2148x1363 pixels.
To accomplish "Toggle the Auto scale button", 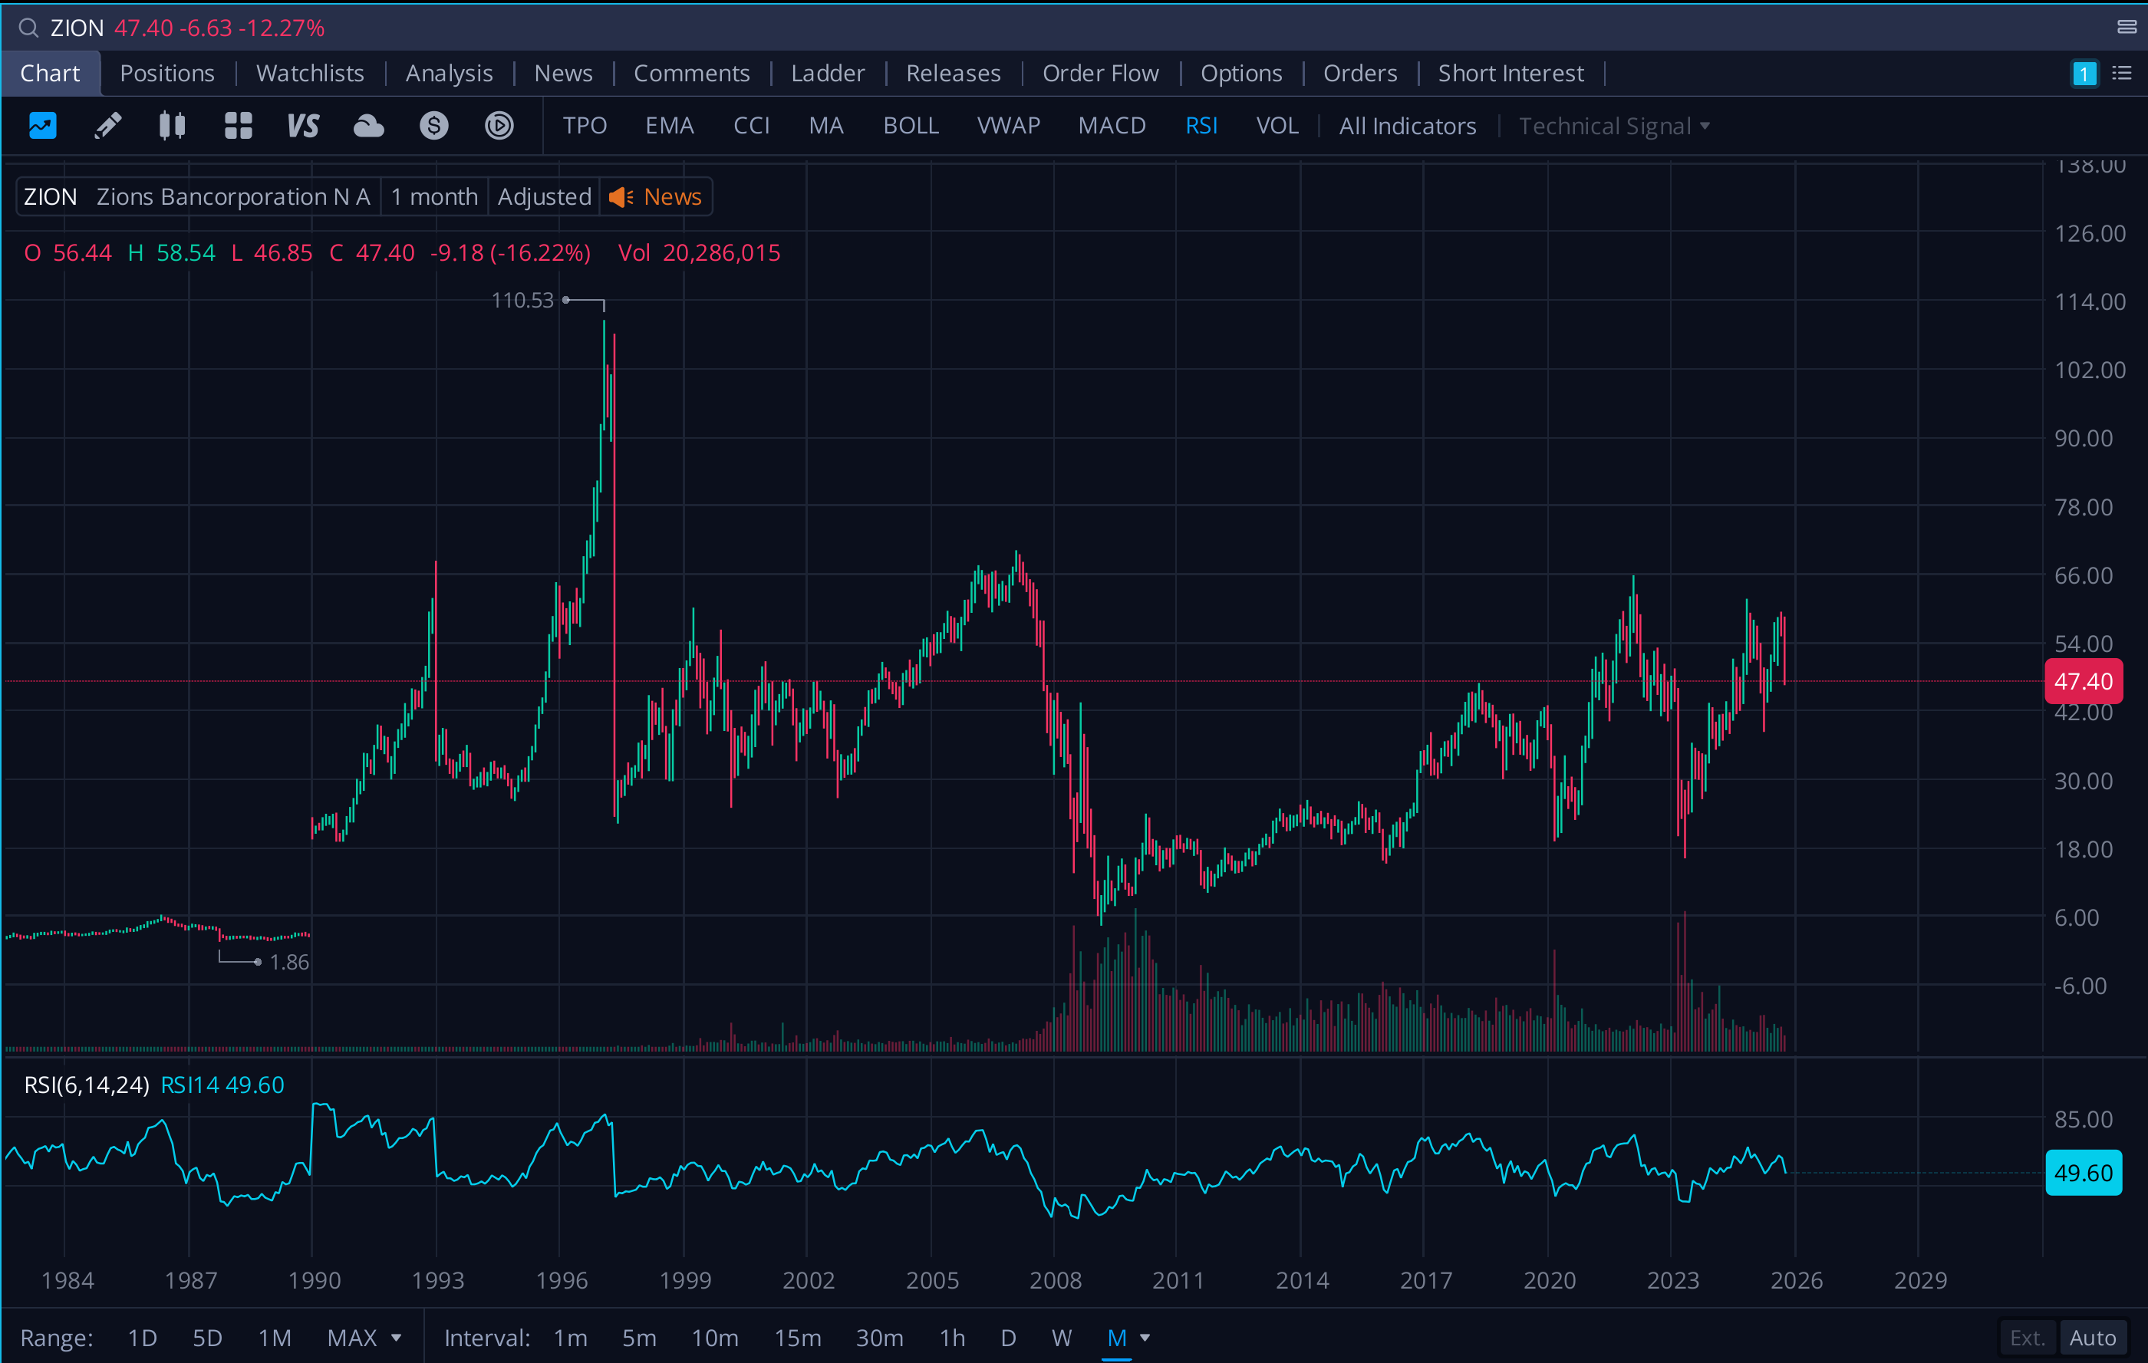I will pyautogui.click(x=2092, y=1337).
